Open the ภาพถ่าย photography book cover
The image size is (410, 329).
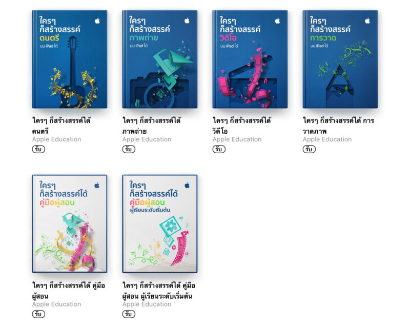160,59
